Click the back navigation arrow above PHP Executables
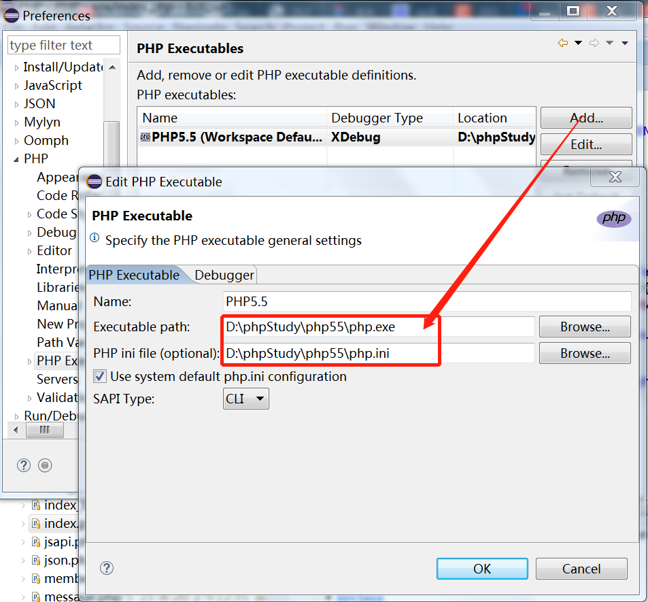Image resolution: width=648 pixels, height=602 pixels. (564, 42)
